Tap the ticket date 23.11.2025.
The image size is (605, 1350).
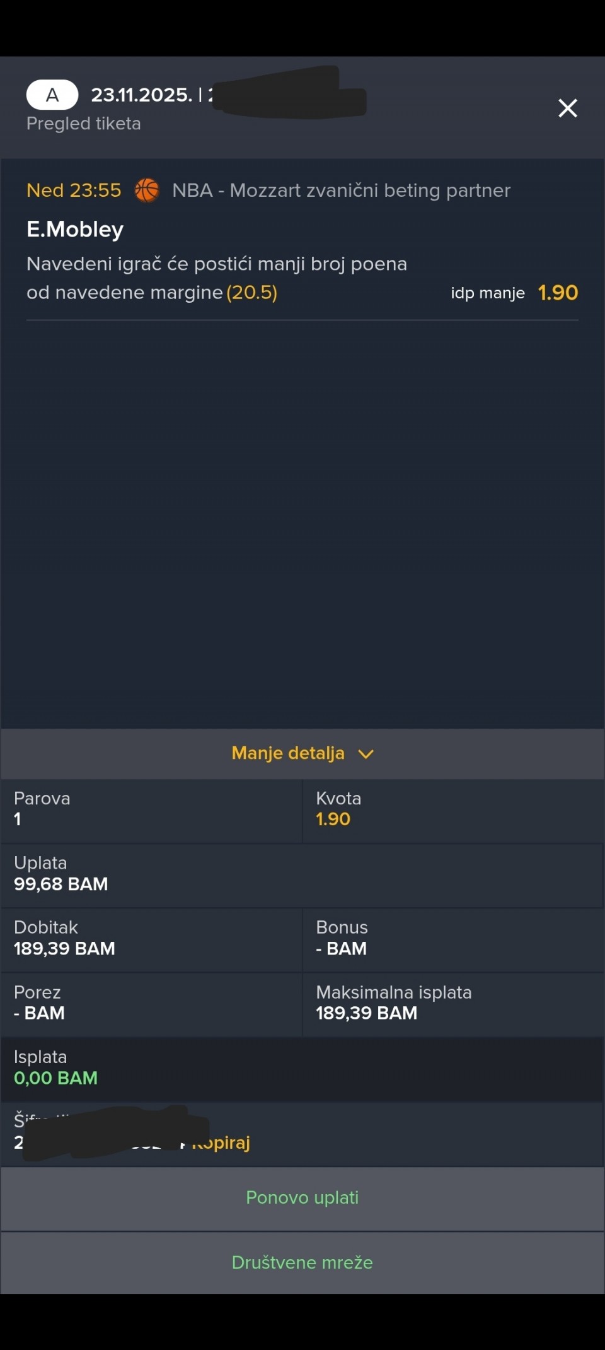pyautogui.click(x=141, y=95)
